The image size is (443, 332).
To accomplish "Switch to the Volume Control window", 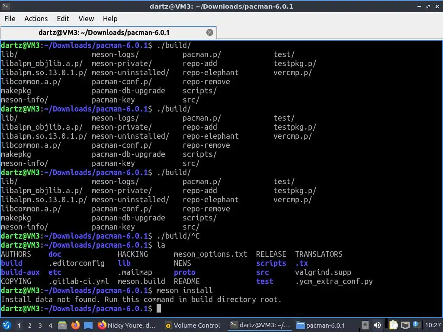I will (193, 325).
